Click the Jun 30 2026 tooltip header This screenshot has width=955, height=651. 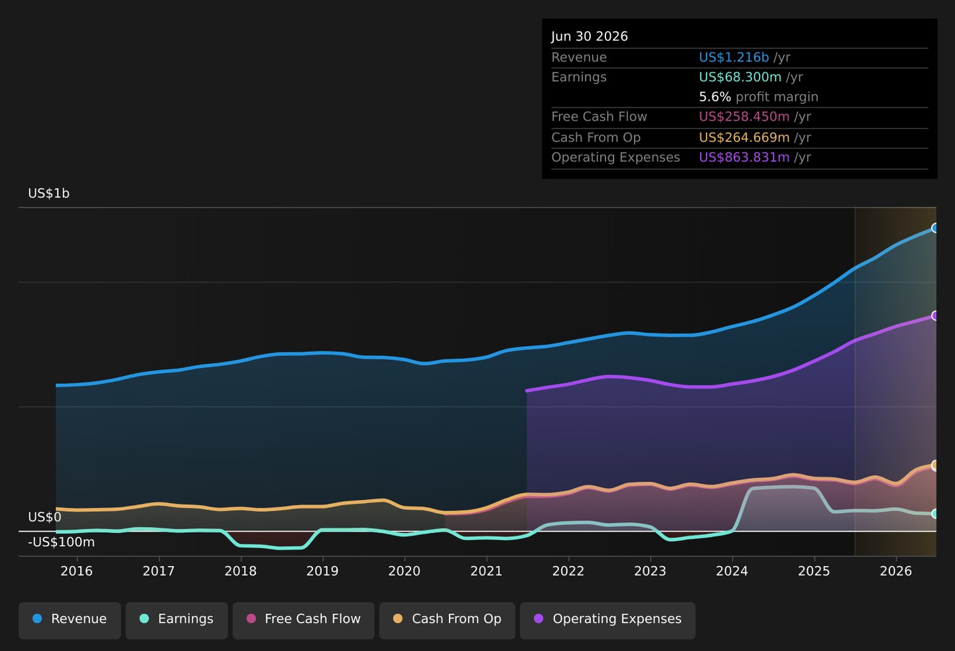(590, 36)
